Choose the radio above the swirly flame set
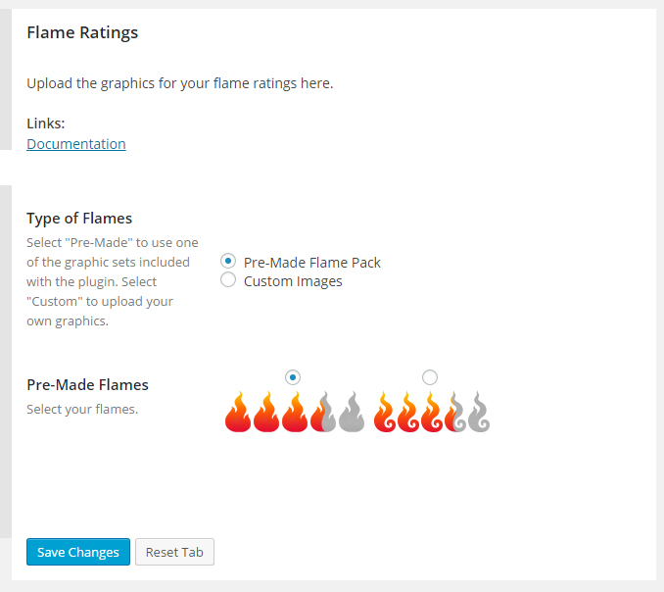The width and height of the screenshot is (664, 592). (x=429, y=377)
